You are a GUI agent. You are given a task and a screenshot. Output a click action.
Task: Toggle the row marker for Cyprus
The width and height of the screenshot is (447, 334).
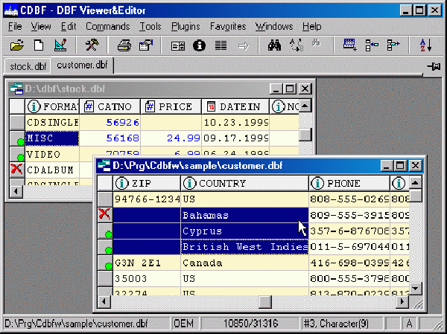105,231
